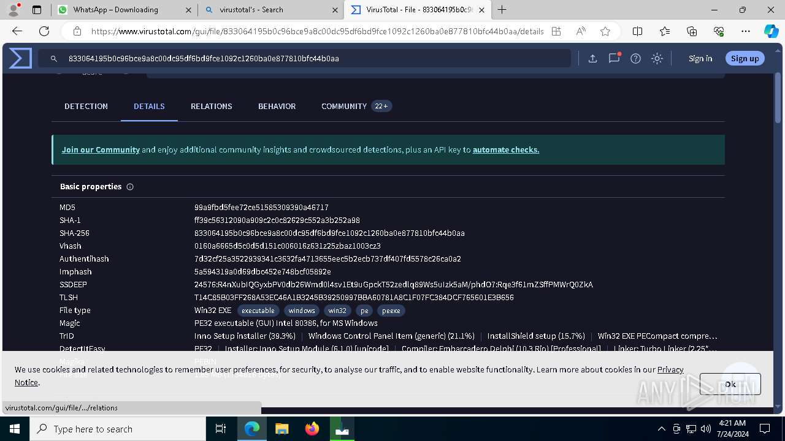Click the VirusTotal logo icon
Image resolution: width=785 pixels, height=441 pixels.
tap(20, 58)
